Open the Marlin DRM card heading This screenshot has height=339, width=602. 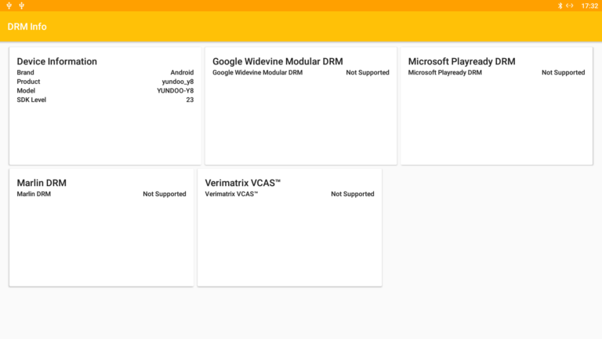[42, 183]
